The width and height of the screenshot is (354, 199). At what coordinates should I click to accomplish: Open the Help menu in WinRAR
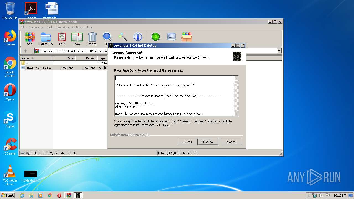pyautogui.click(x=88, y=27)
